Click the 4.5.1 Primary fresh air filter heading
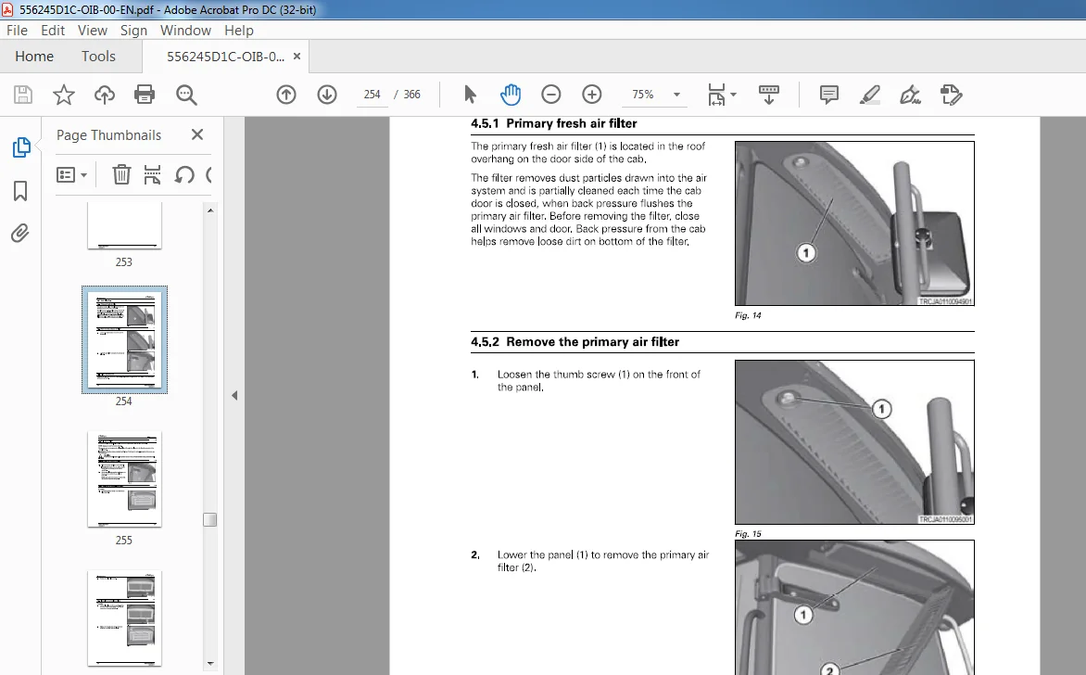1086x675 pixels. pos(554,123)
